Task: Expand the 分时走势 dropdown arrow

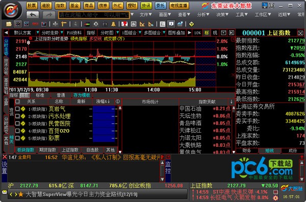Action: click(62, 33)
